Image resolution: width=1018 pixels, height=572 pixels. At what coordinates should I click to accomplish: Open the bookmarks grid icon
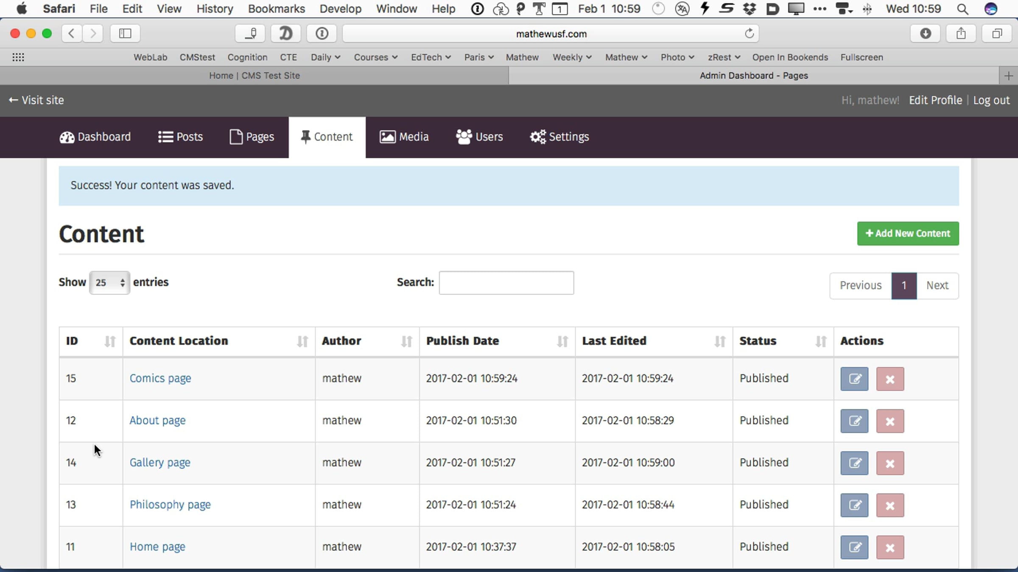click(18, 57)
